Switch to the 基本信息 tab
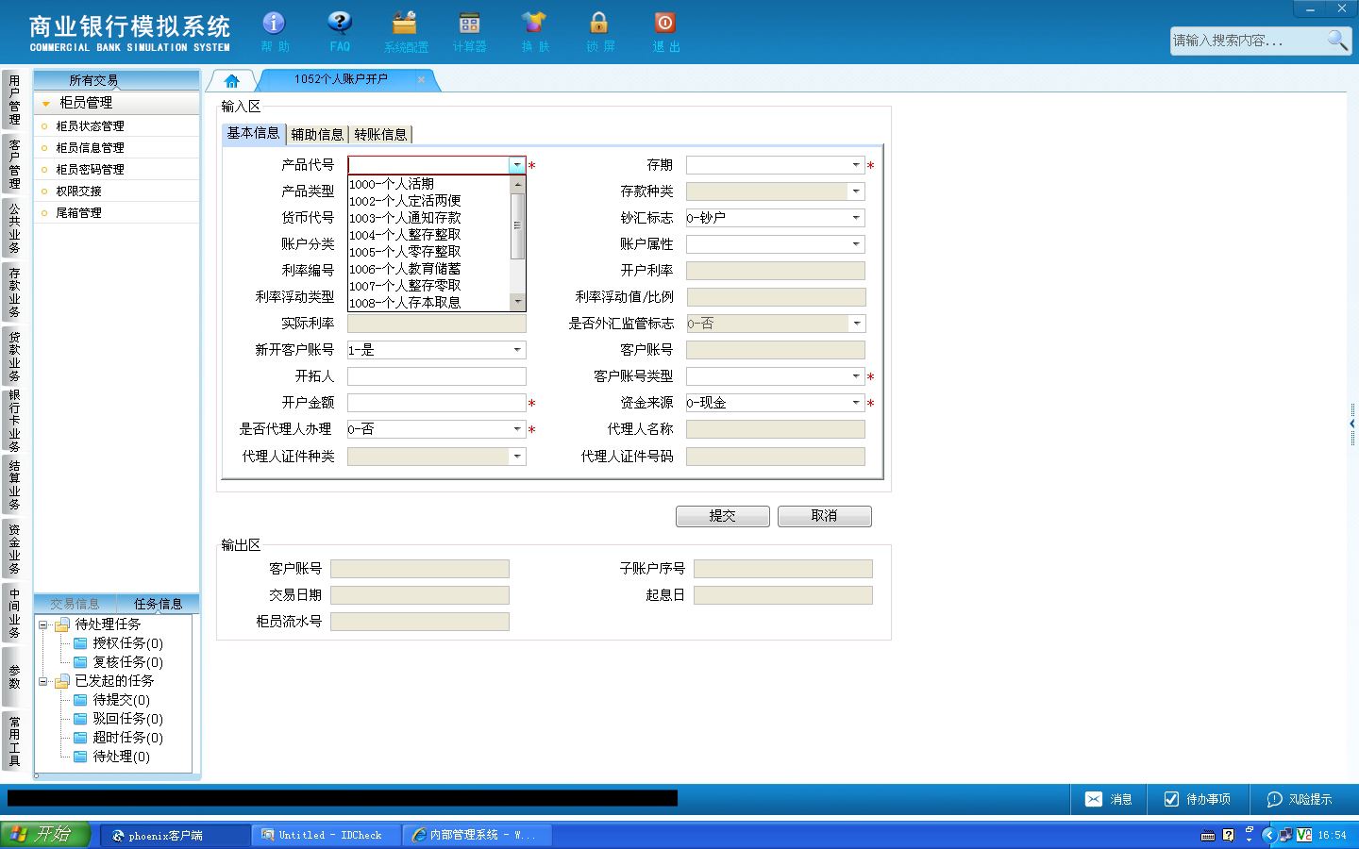This screenshot has width=1359, height=849. coord(253,133)
